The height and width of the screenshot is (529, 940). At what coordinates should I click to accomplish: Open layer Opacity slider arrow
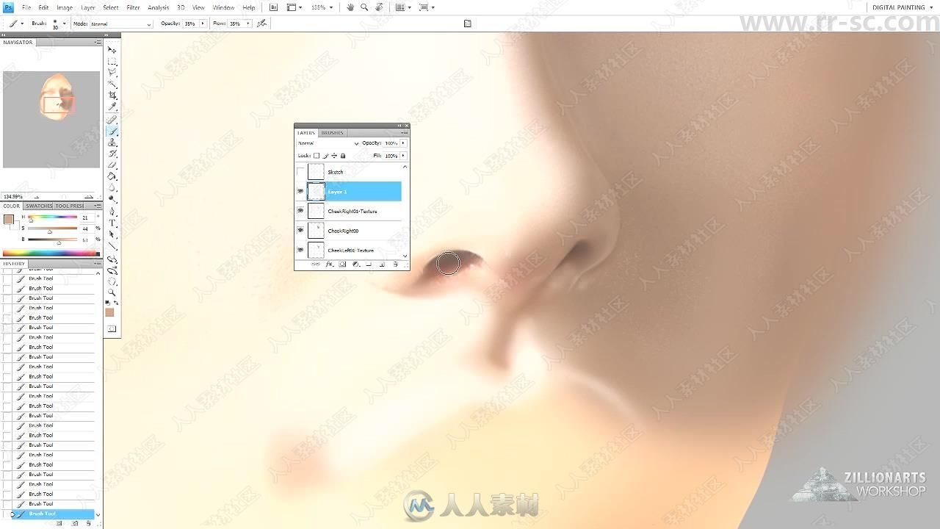pyautogui.click(x=403, y=143)
